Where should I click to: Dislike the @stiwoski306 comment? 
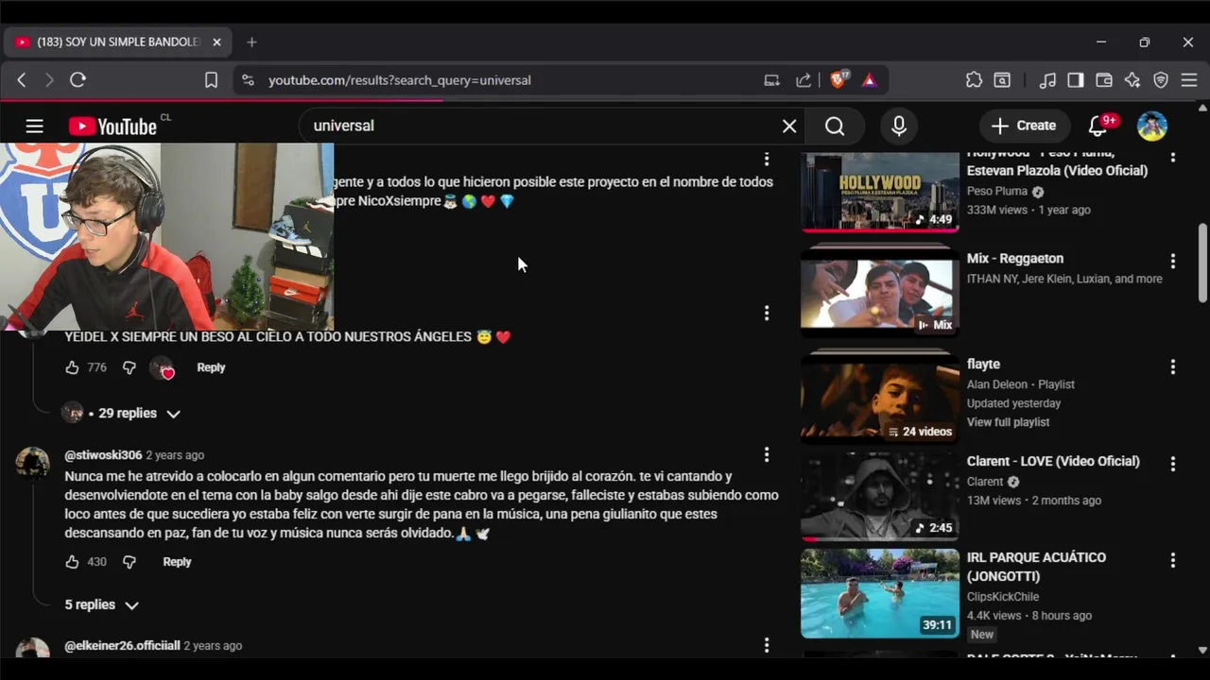130,562
